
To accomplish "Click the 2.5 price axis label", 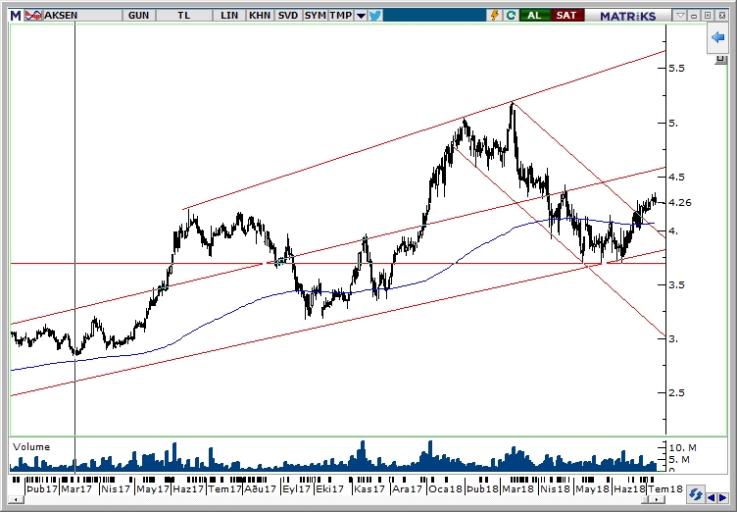I will 677,392.
